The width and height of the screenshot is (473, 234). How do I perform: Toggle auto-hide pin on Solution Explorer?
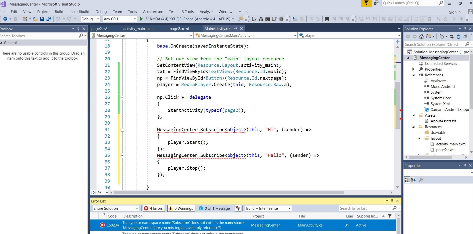[465, 29]
